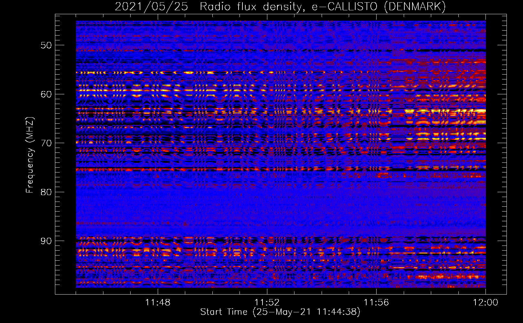This screenshot has width=523, height=323.
Task: Click the plot title '2021/05/25 Radio flux density'
Action: click(x=210, y=7)
